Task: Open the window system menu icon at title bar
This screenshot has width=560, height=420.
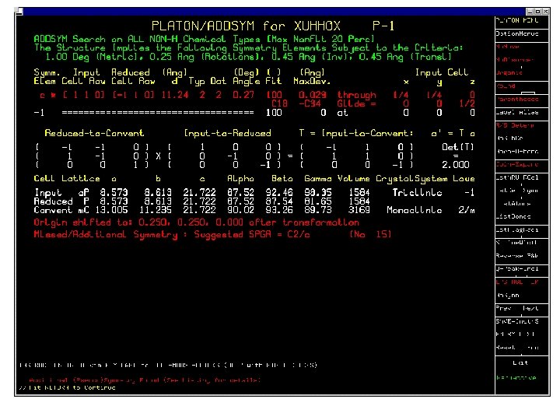Action: [x=19, y=12]
